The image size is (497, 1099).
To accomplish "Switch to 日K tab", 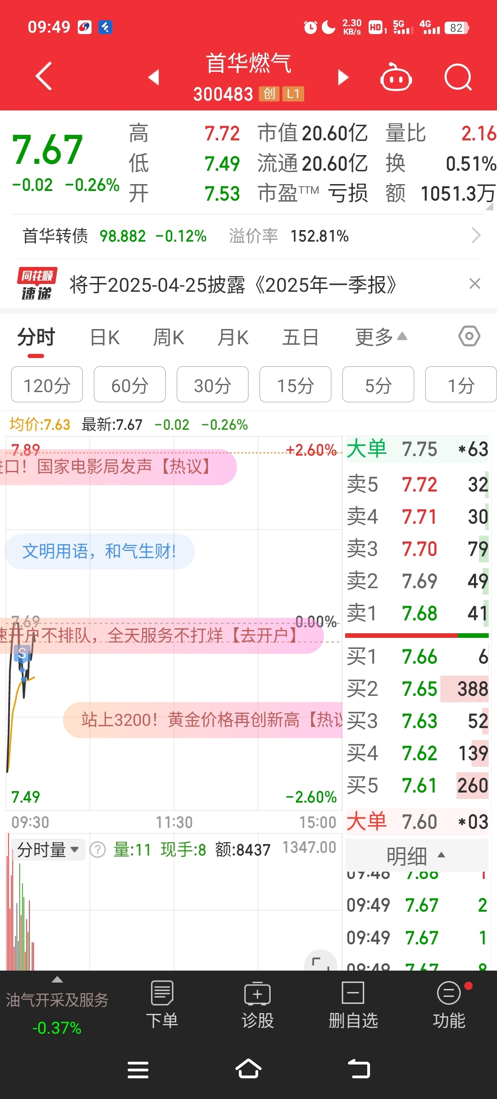I will coord(105,338).
